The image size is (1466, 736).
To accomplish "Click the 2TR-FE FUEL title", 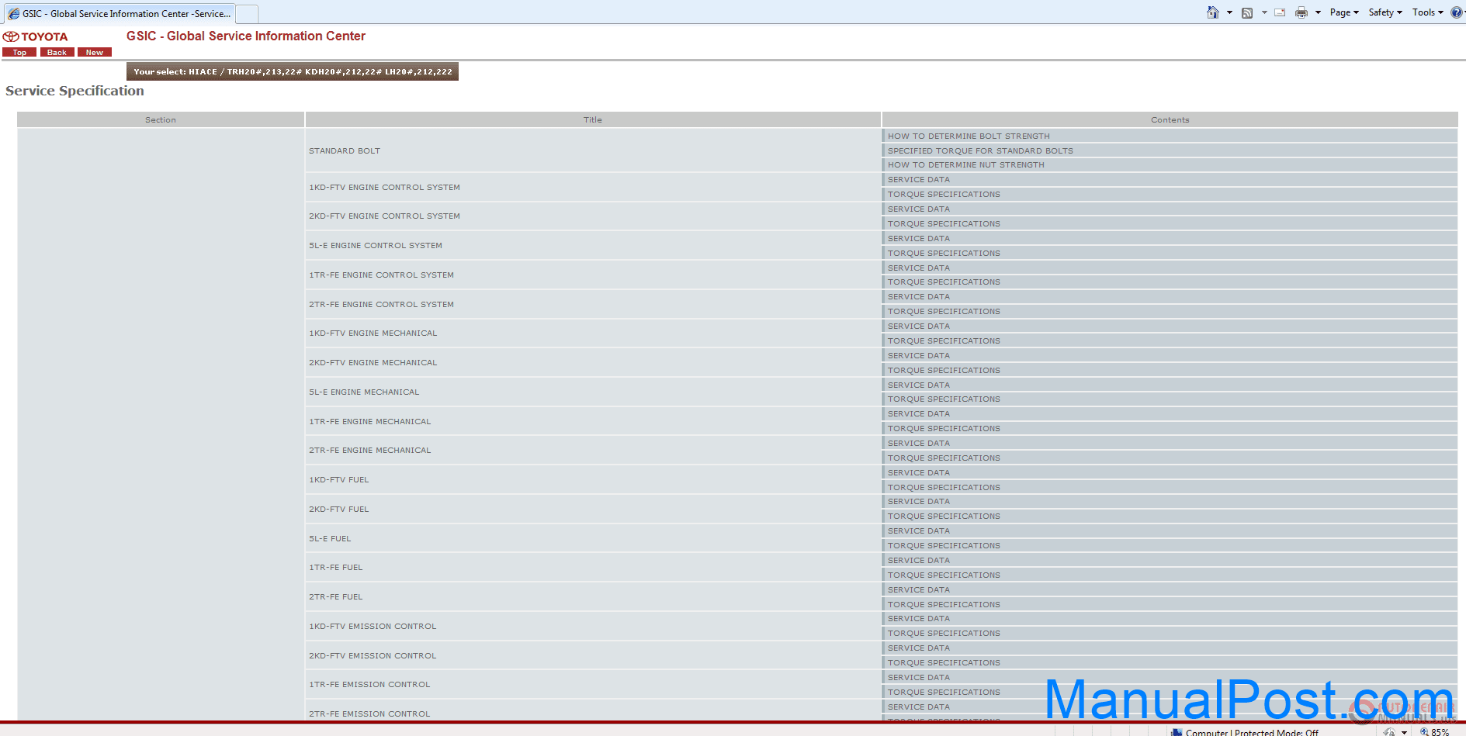I will tap(336, 596).
